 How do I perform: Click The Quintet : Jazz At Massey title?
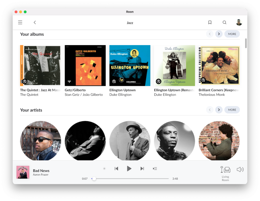pos(40,90)
